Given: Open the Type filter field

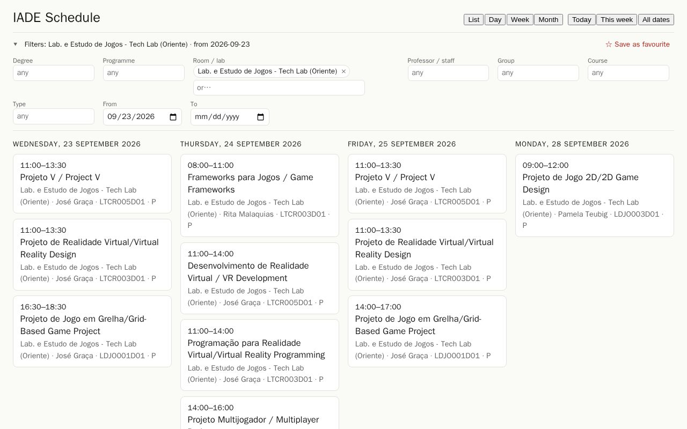Looking at the screenshot, I should pos(54,116).
